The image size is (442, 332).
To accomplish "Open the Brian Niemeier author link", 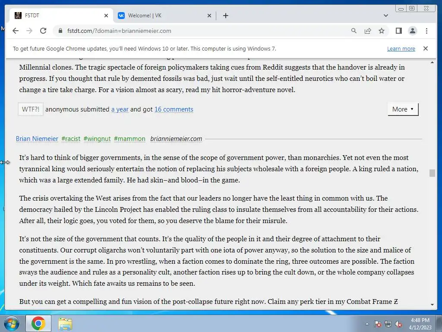I will click(x=37, y=139).
